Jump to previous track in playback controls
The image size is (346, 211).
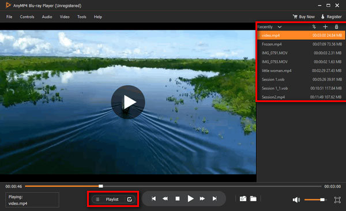[154, 199]
